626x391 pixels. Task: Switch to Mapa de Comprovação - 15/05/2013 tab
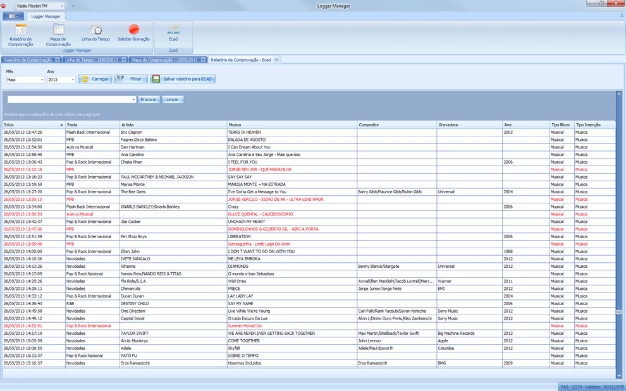click(x=164, y=60)
